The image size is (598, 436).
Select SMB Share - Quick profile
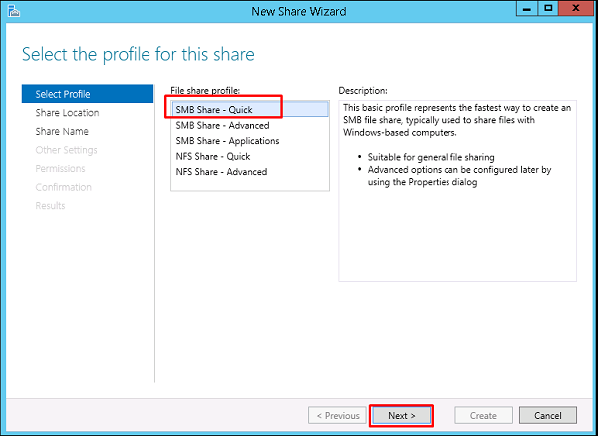pyautogui.click(x=213, y=110)
